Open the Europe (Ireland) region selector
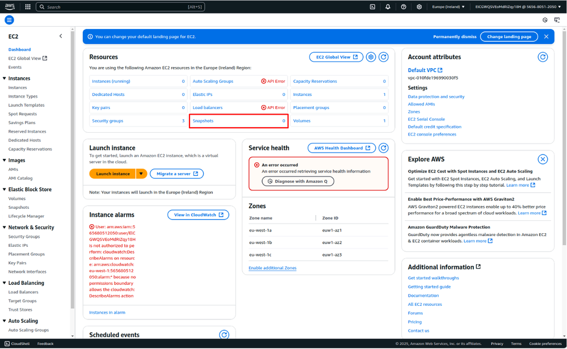Image resolution: width=567 pixels, height=349 pixels. click(448, 6)
